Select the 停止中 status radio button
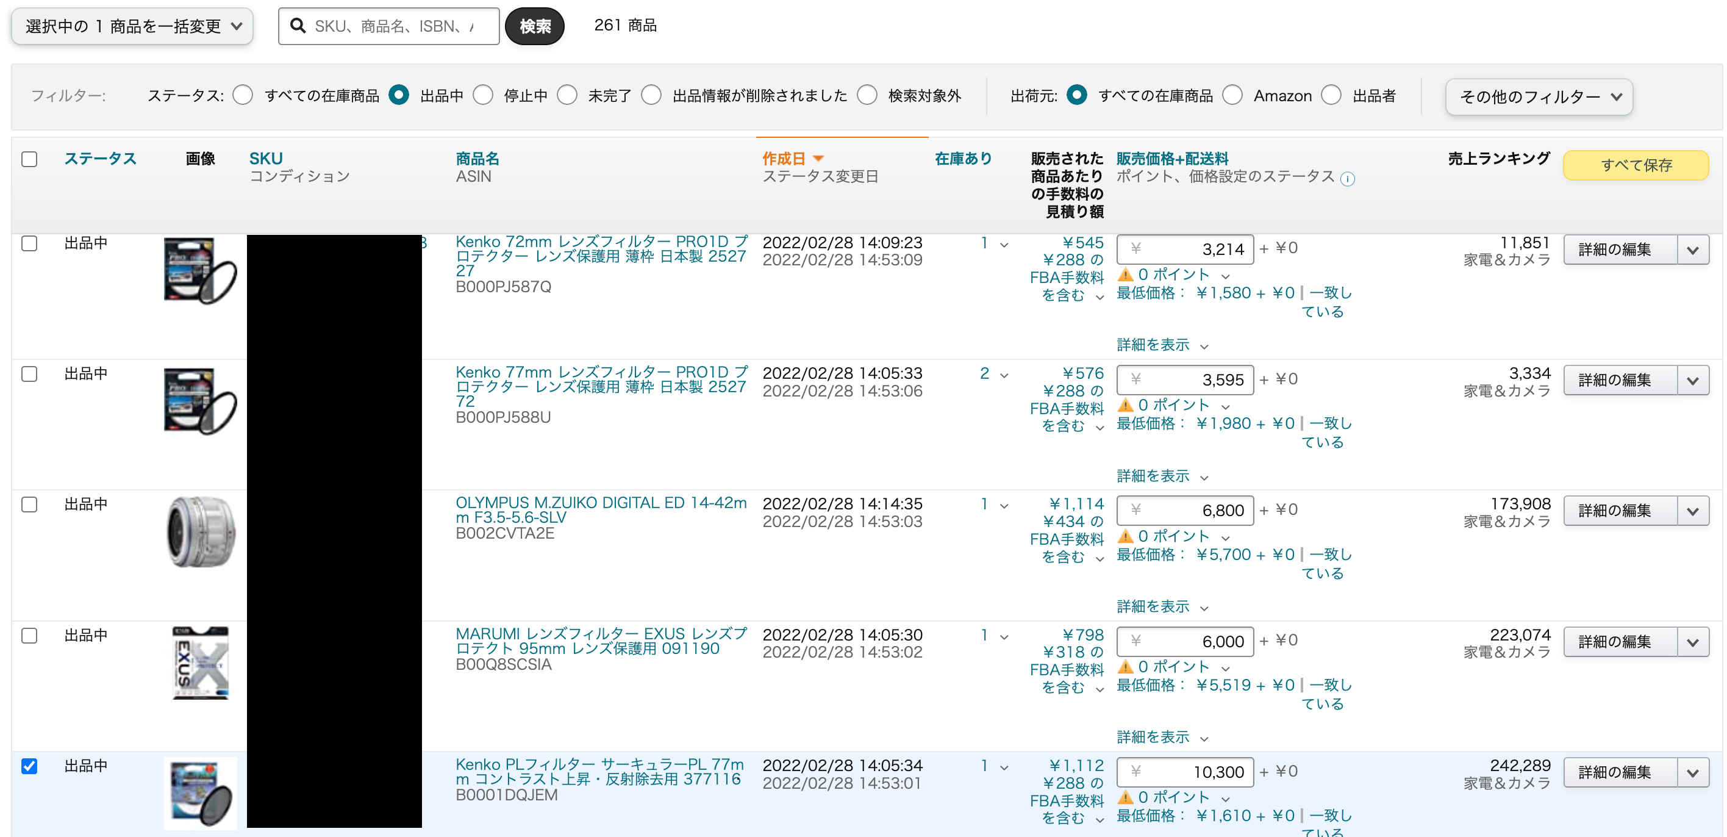The height and width of the screenshot is (837, 1727). pos(483,95)
